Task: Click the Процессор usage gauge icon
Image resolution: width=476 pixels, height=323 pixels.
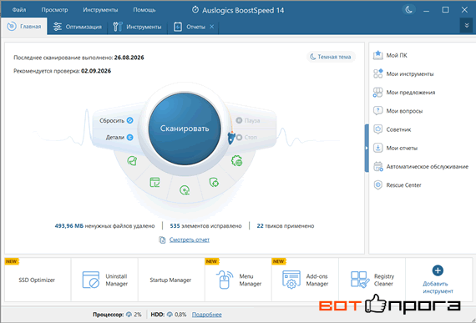Action: tap(129, 315)
